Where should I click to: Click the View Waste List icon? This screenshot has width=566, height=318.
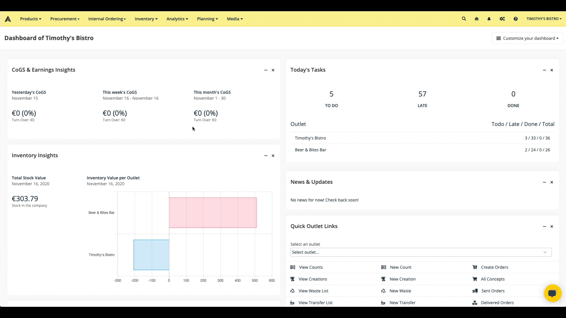point(292,291)
